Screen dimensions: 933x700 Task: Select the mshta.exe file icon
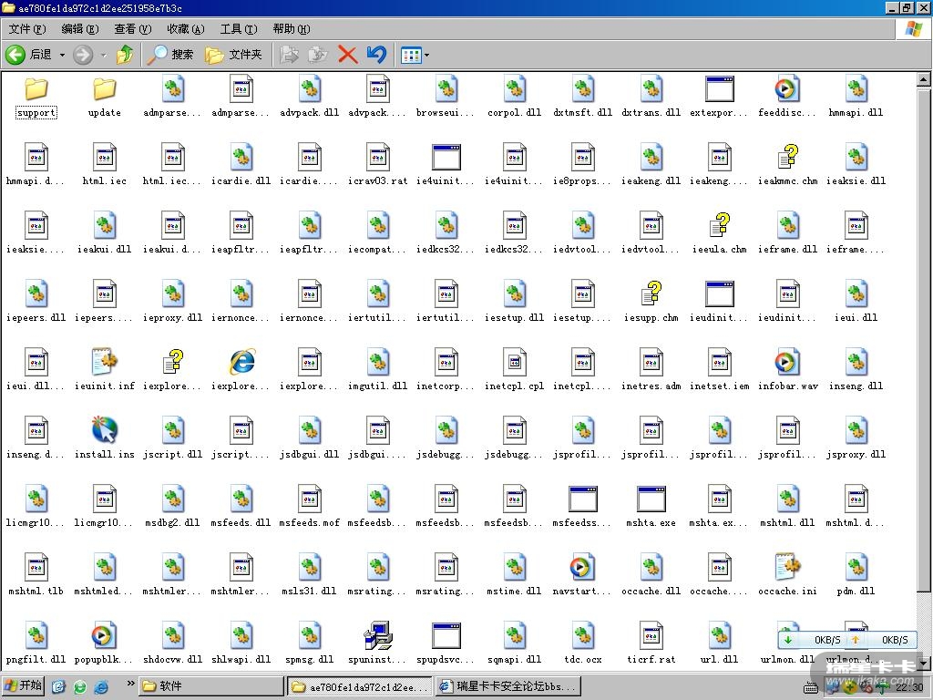(651, 499)
